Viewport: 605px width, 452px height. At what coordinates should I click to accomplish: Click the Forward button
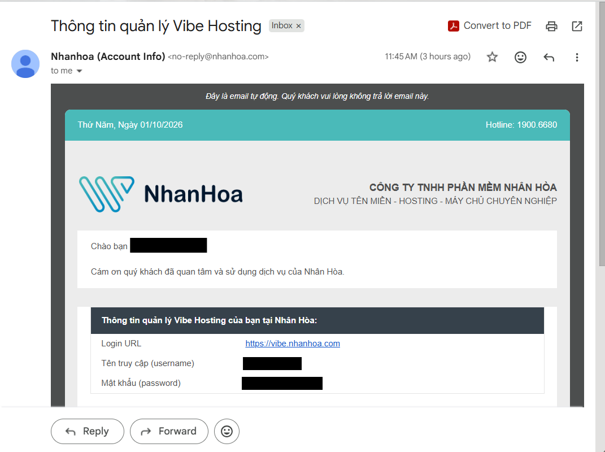coord(169,431)
